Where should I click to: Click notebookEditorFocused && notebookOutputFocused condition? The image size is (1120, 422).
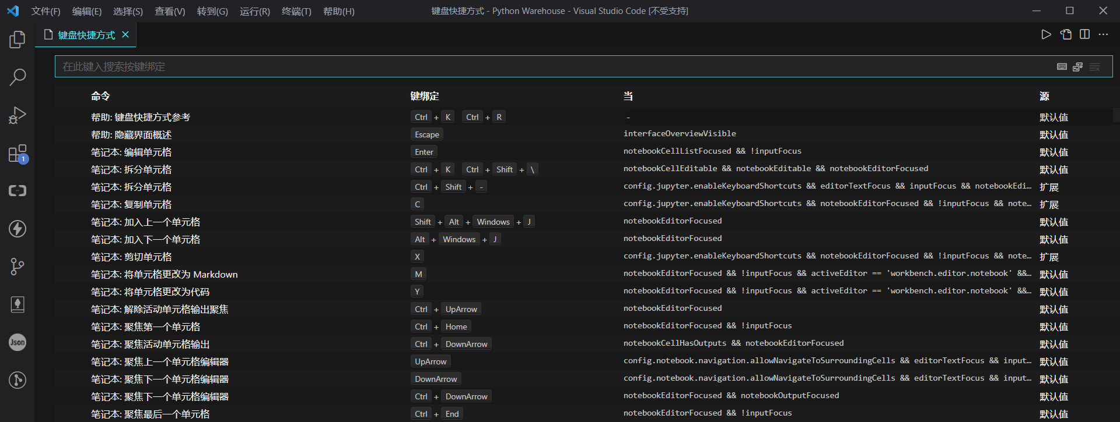731,396
